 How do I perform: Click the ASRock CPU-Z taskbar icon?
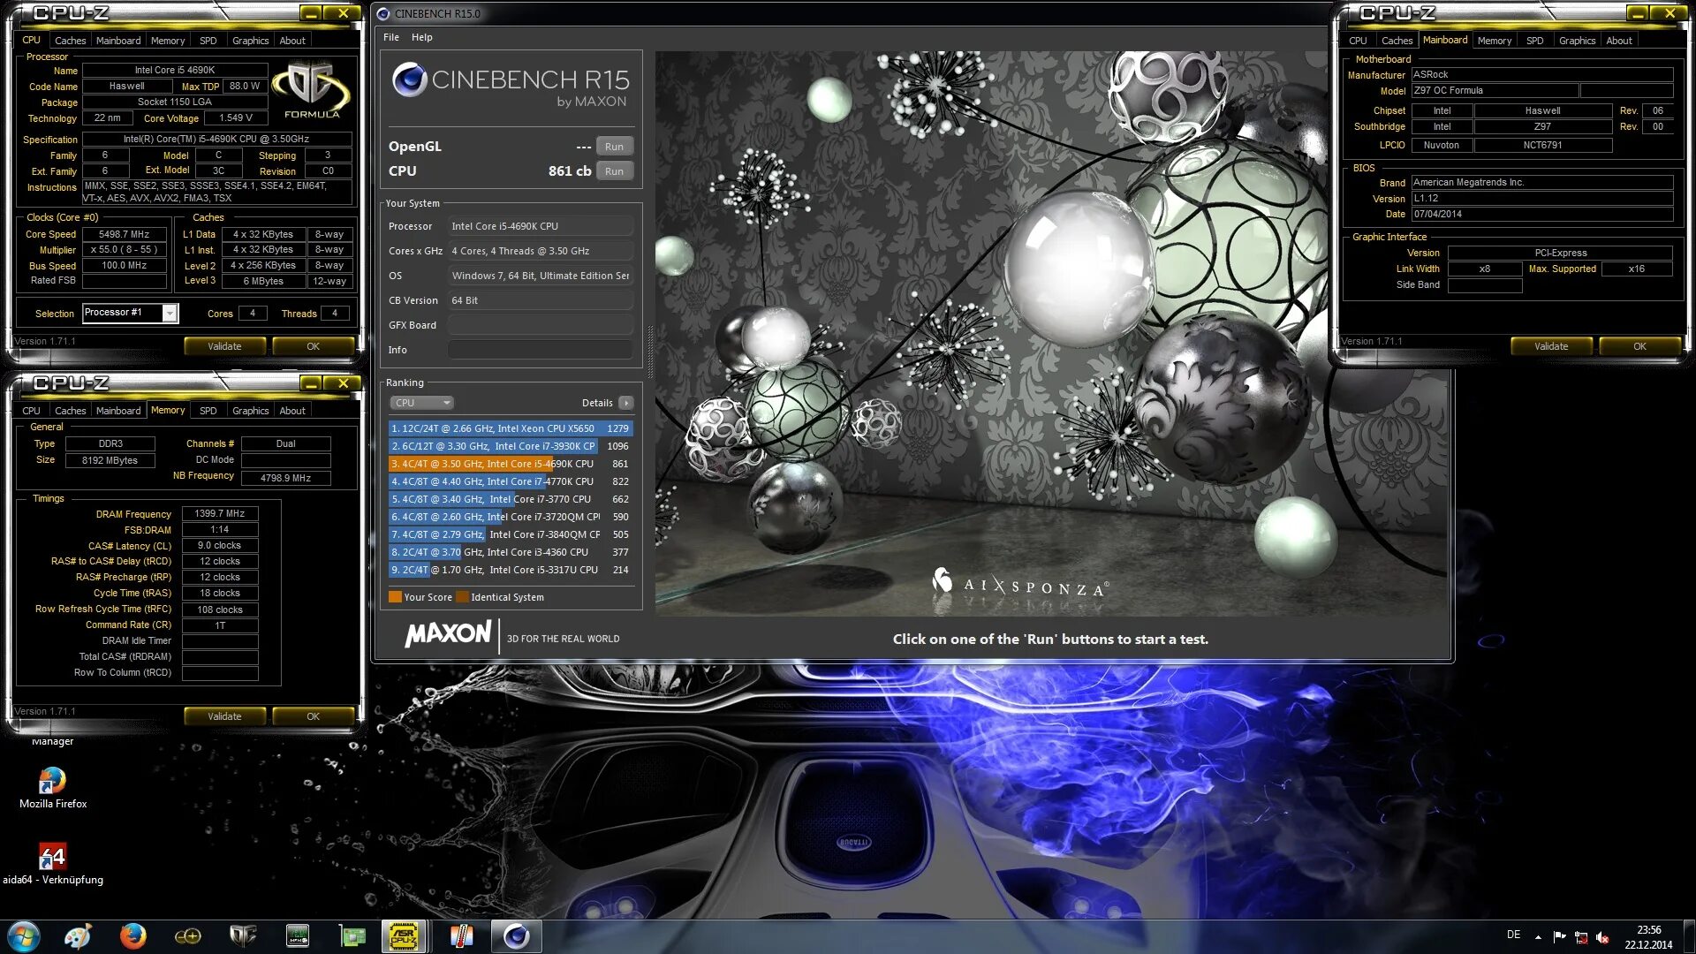404,936
